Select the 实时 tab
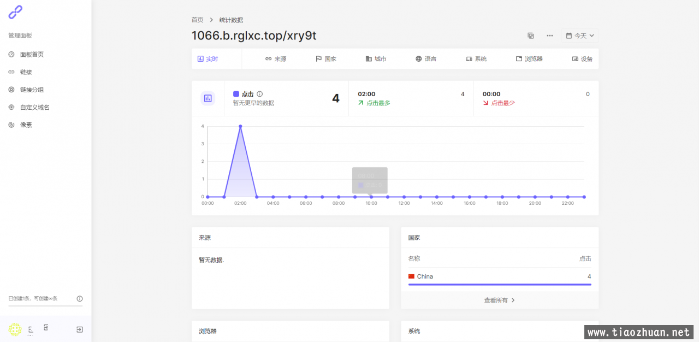699x342 pixels. pos(208,58)
